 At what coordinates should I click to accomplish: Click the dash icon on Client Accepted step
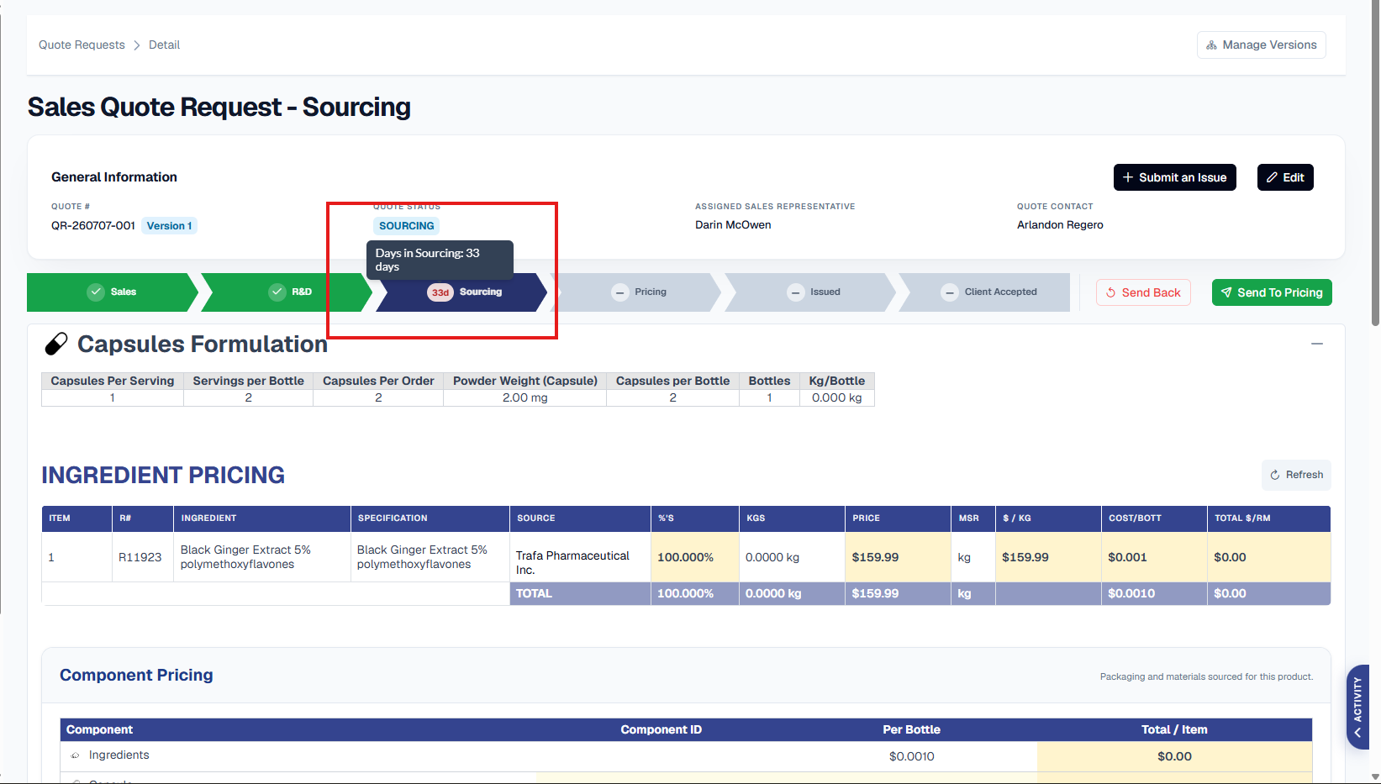coord(950,292)
